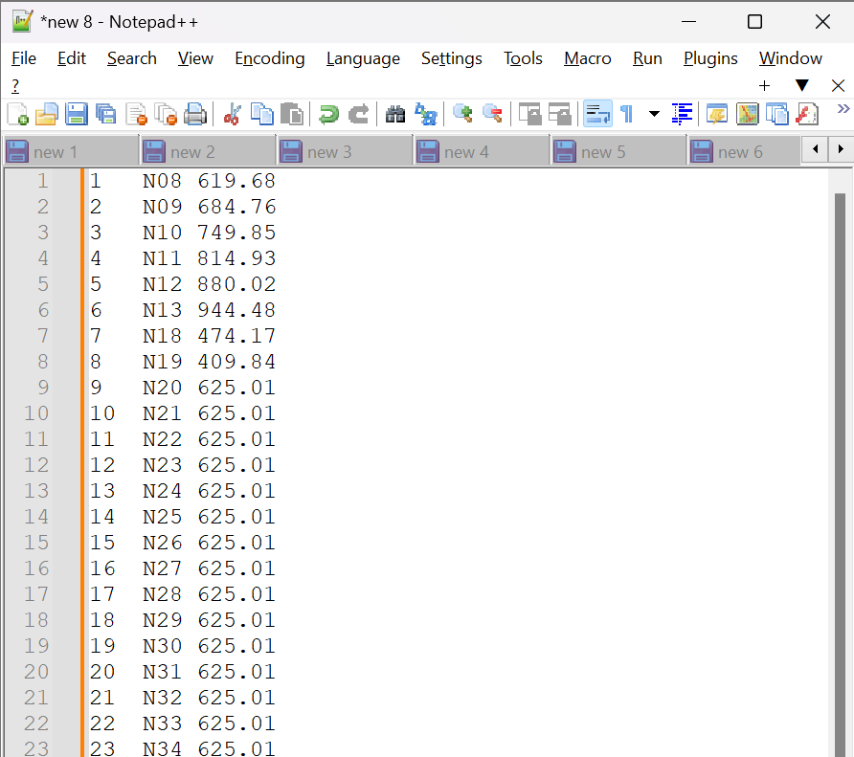
Task: Switch to the new 5 tab
Action: (x=618, y=151)
